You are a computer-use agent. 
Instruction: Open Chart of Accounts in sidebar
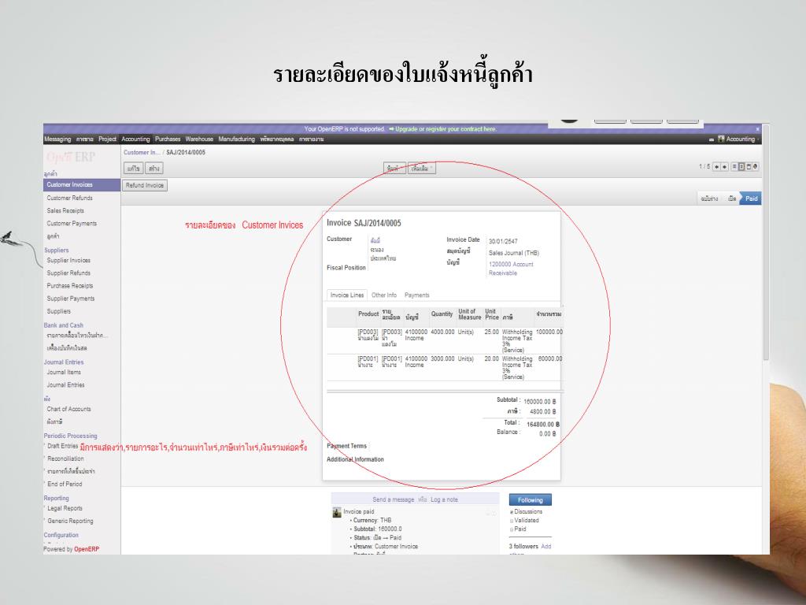click(x=69, y=410)
